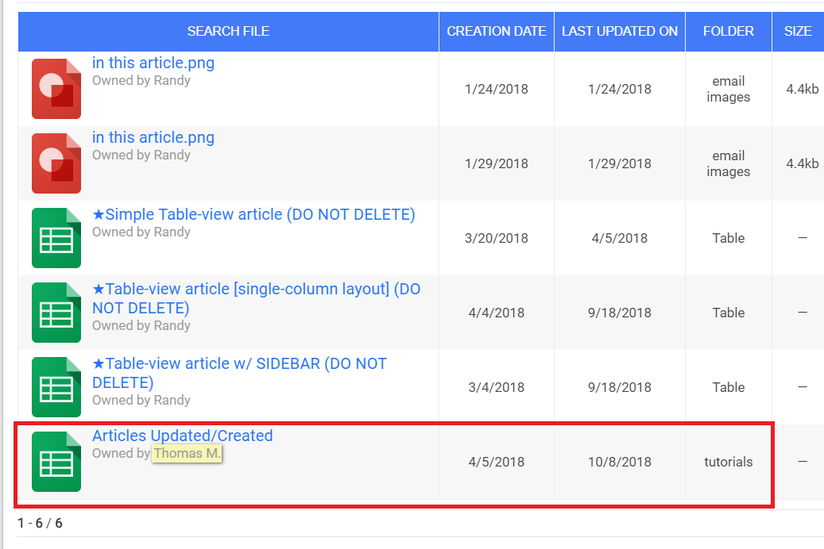Click the "1 - 6 / 6" pagination indicator

coord(40,524)
